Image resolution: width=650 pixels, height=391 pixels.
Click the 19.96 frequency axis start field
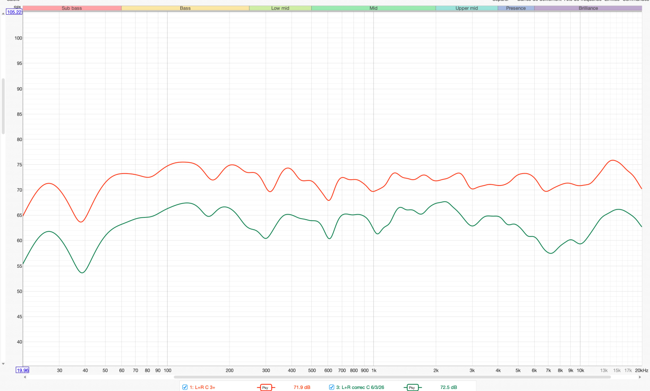(x=22, y=370)
